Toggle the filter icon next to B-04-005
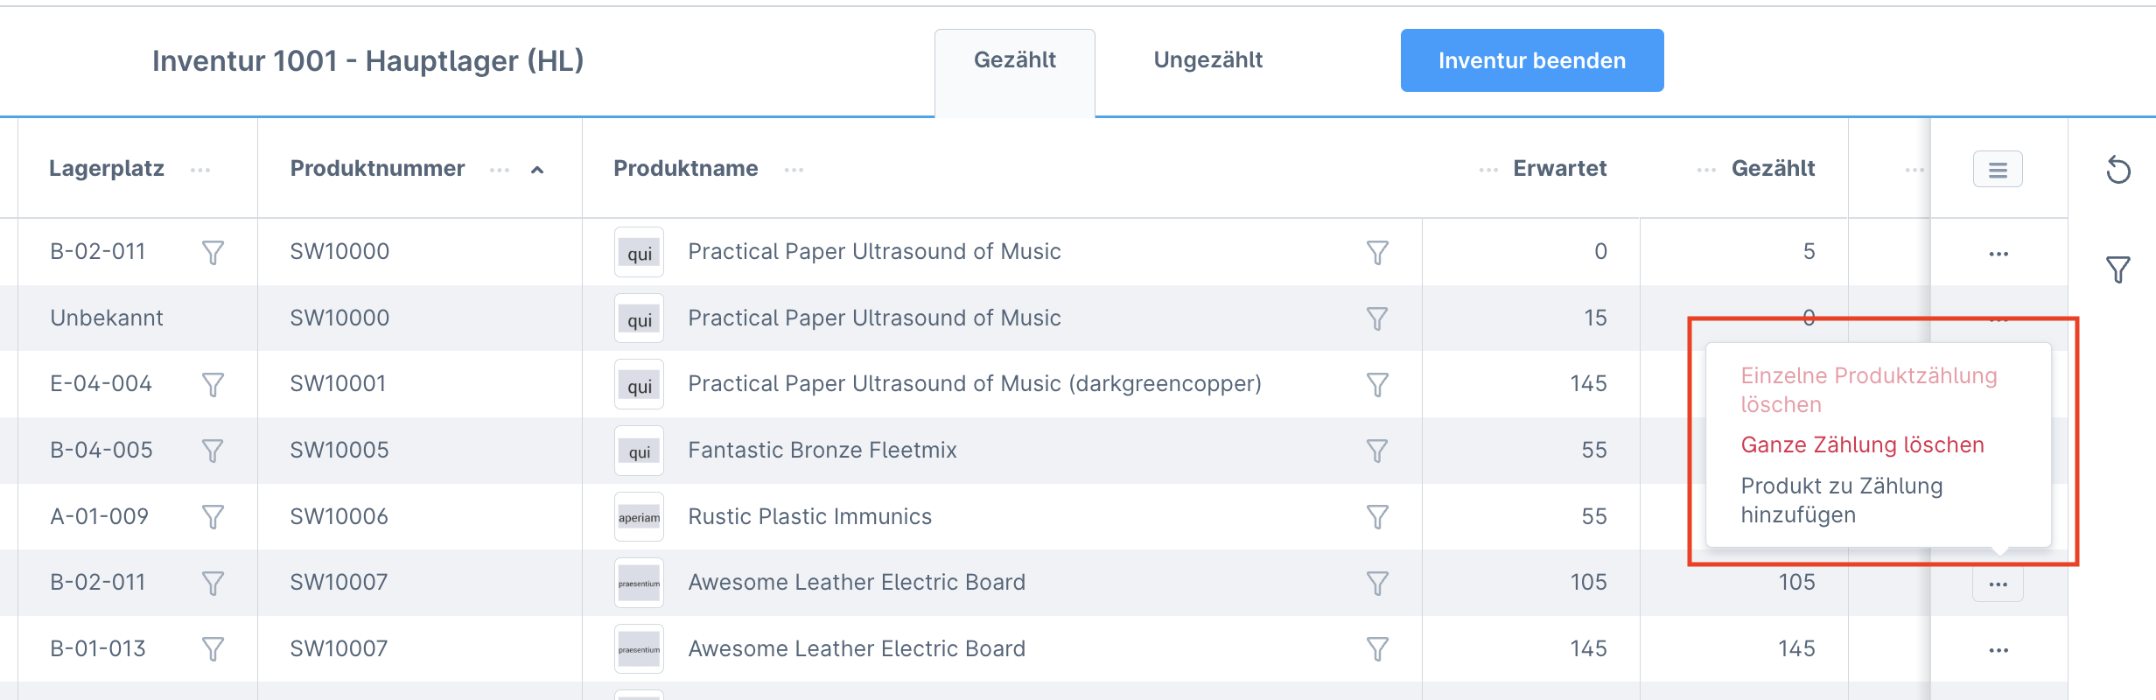 213,450
